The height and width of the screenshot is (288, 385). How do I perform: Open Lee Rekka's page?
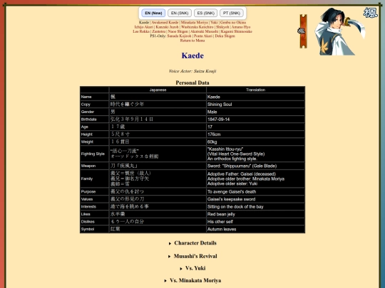[141, 31]
